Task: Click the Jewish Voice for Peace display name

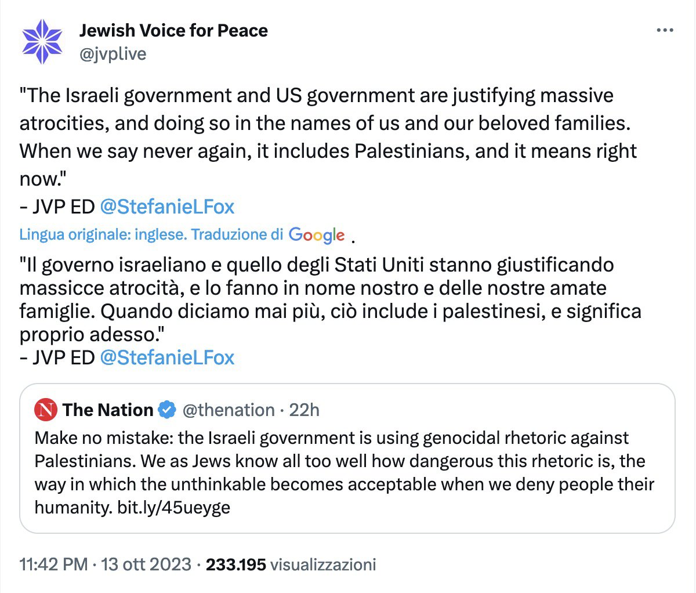Action: (x=173, y=30)
